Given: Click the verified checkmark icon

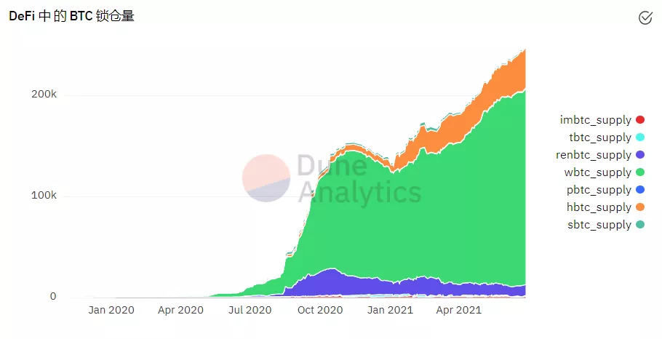Looking at the screenshot, I should 645,18.
